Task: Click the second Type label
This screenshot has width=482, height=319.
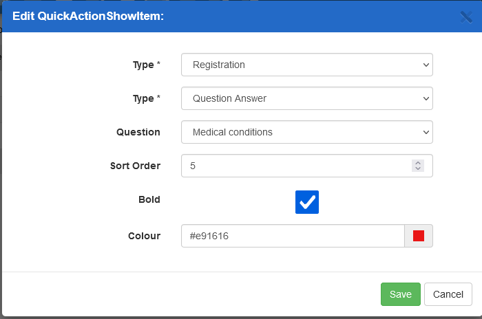Action: pos(143,98)
